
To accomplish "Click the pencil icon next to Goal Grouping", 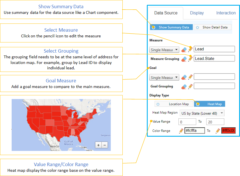I will click(x=190, y=86).
